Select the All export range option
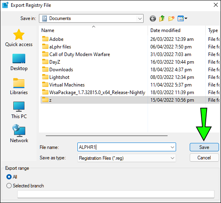Image resolution: width=221 pixels, height=203 pixels. click(12, 177)
